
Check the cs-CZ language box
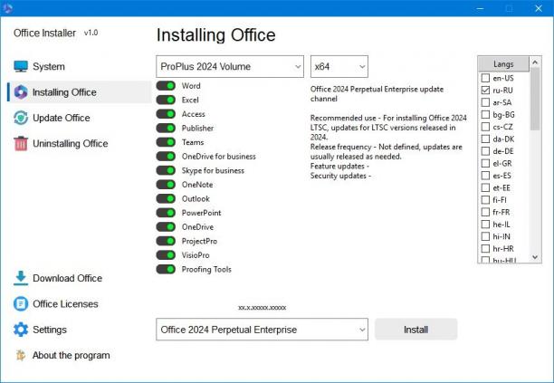click(x=486, y=127)
